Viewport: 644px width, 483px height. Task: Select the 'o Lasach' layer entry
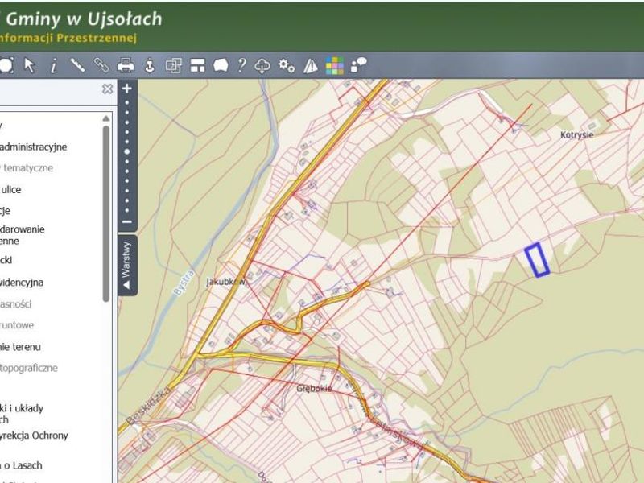tap(22, 465)
